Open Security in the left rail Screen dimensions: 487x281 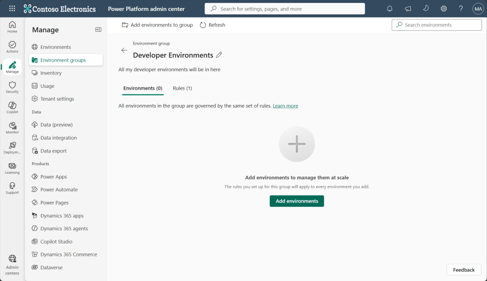(12, 87)
